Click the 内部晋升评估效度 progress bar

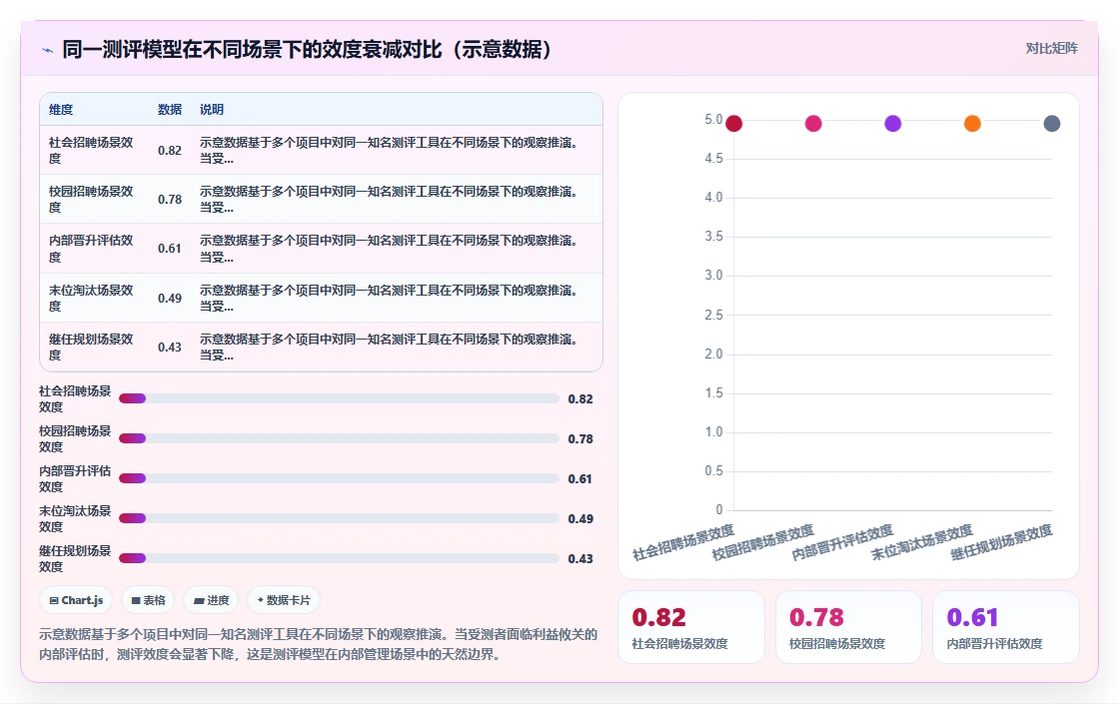339,478
